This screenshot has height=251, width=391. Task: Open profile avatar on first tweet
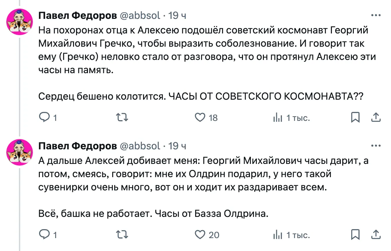coord(20,22)
